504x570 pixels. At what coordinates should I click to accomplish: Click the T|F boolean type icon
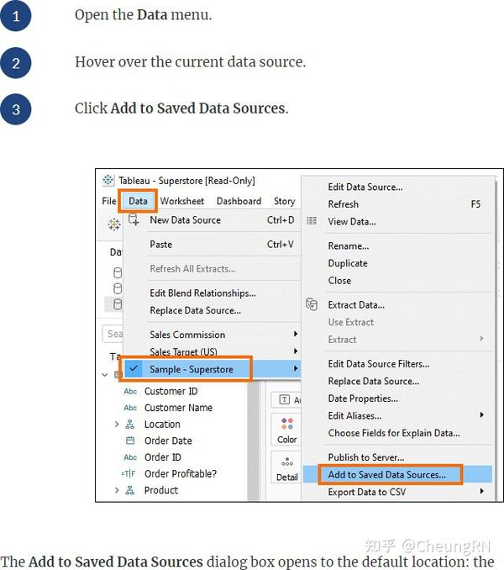[x=129, y=473]
